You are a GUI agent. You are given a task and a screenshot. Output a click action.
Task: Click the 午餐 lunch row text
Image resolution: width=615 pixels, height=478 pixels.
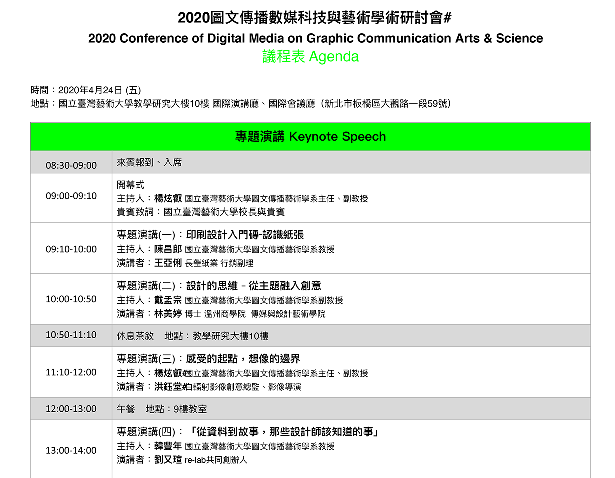coord(126,409)
